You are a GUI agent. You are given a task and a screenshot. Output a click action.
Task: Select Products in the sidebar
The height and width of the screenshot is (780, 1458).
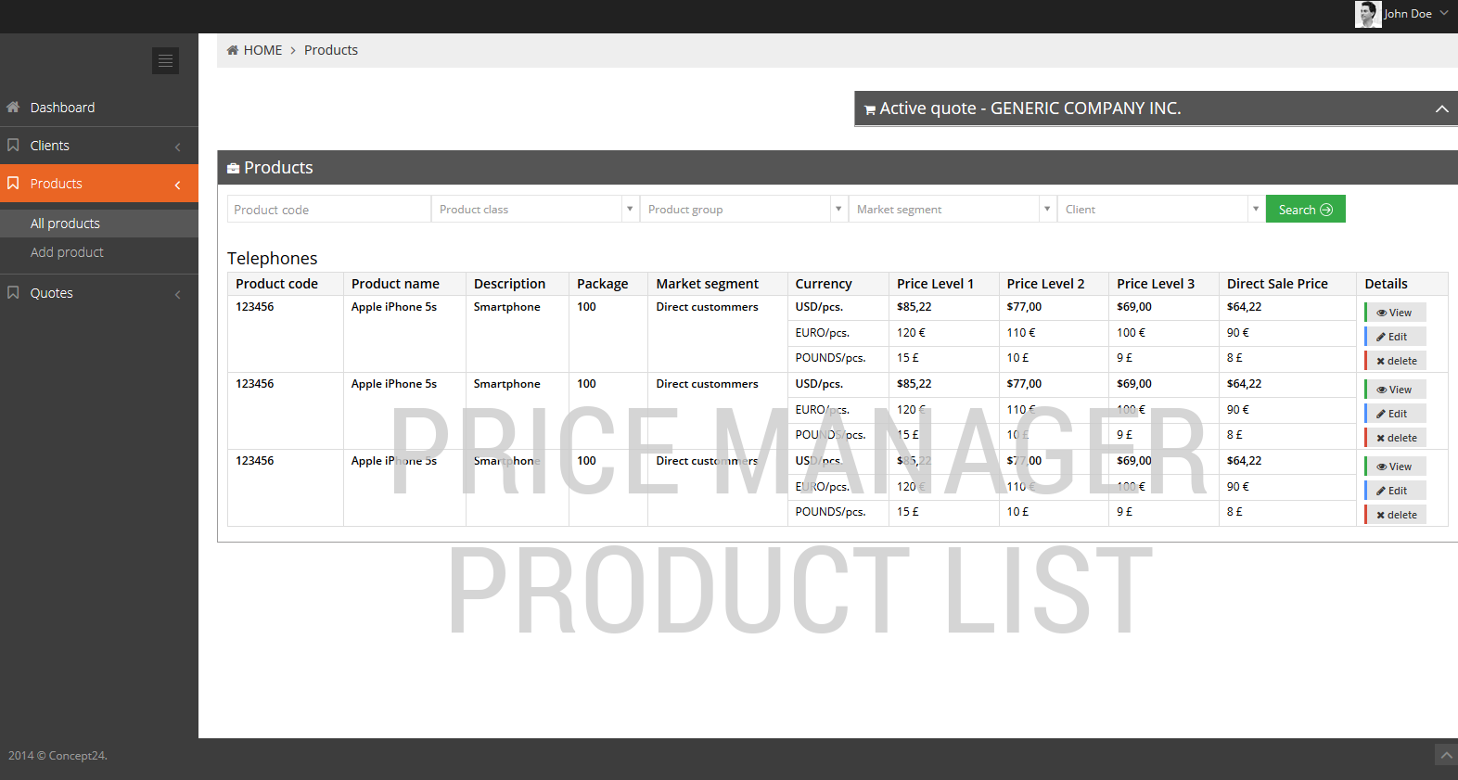point(99,184)
